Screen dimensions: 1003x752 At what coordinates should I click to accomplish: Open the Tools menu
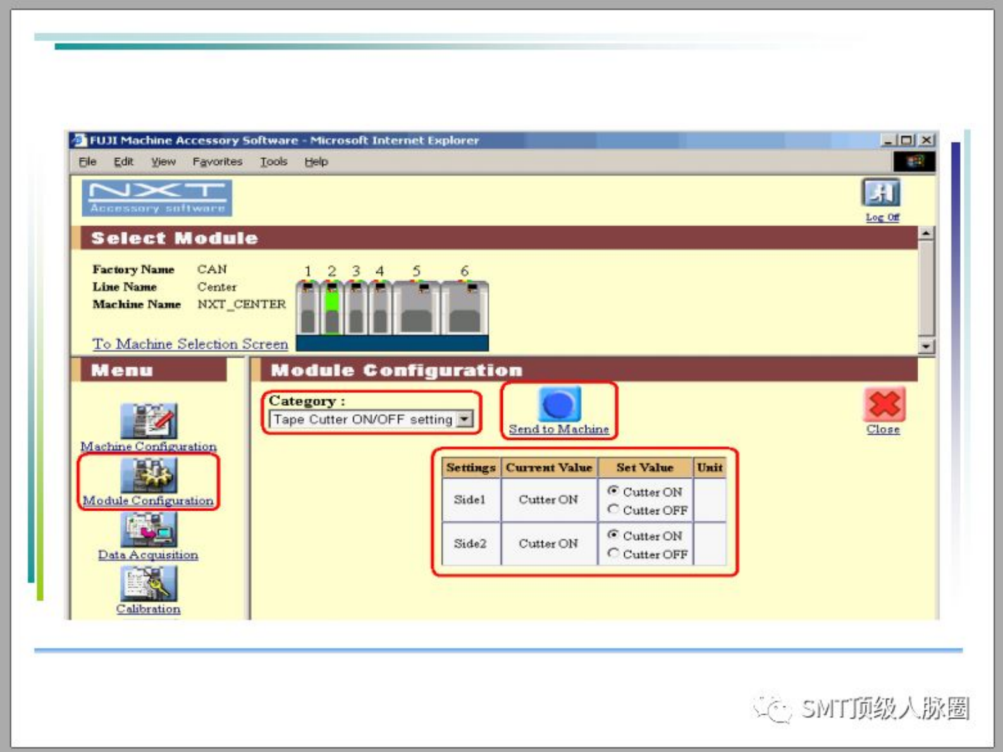274,162
